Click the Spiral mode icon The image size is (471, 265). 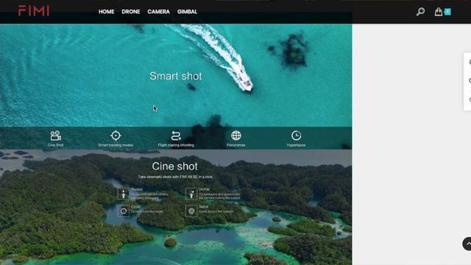191,211
